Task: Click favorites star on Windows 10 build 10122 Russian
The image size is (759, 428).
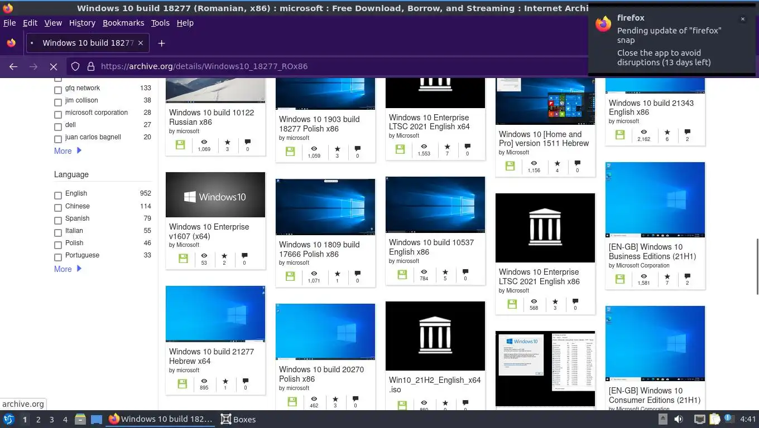Action: (x=227, y=143)
